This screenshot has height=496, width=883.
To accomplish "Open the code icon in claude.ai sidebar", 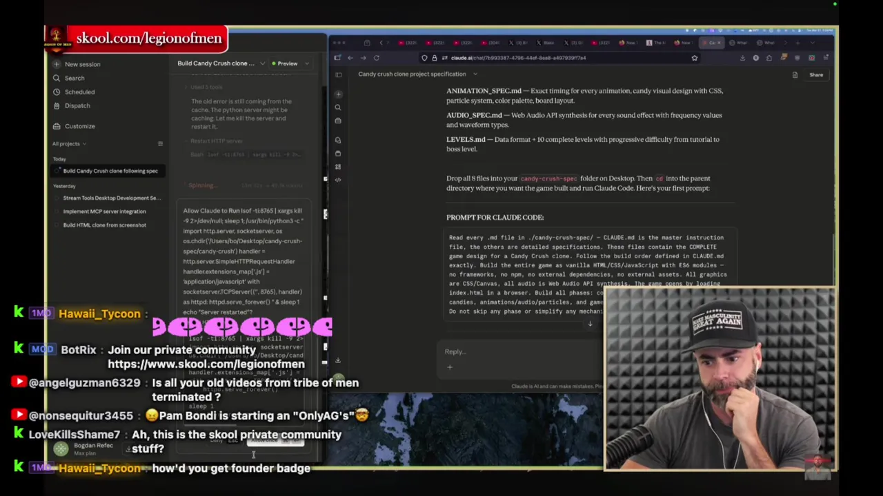I will coord(338,180).
